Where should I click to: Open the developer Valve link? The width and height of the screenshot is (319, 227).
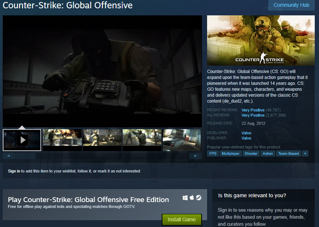coord(246,133)
